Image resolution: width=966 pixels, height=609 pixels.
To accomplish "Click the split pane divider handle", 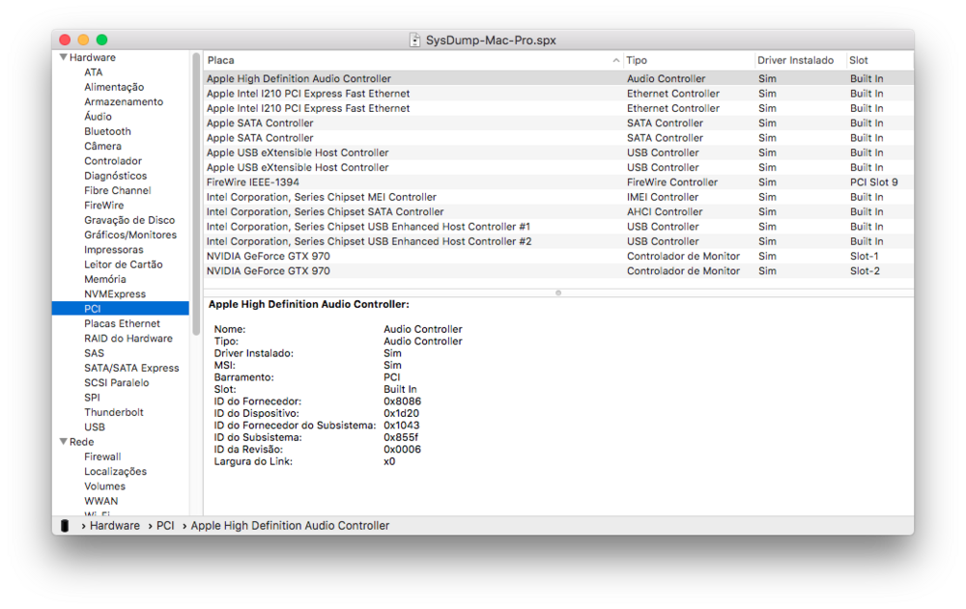I will (558, 291).
